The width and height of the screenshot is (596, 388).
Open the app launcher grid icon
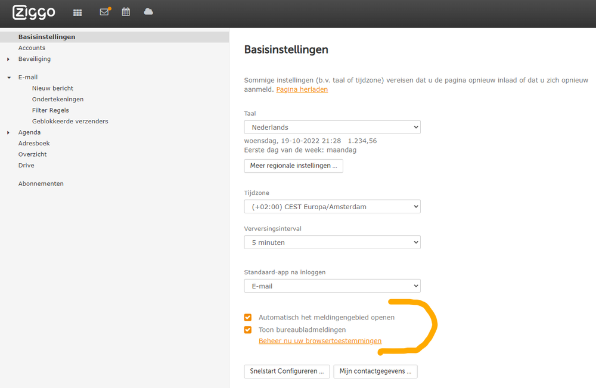(77, 13)
